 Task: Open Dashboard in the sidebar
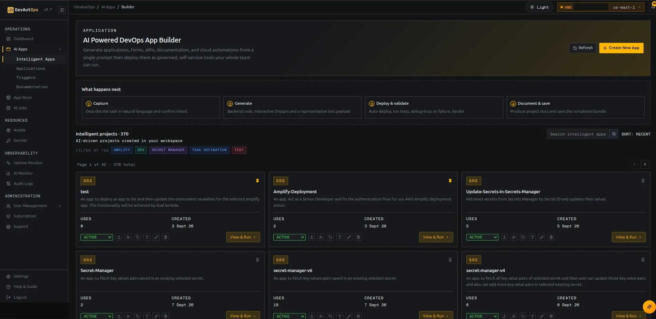23,39
